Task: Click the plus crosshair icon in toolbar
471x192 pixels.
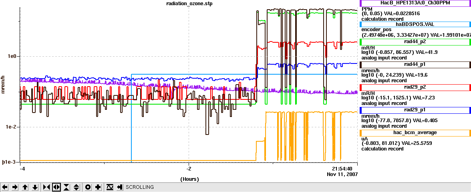Action: coord(98,187)
